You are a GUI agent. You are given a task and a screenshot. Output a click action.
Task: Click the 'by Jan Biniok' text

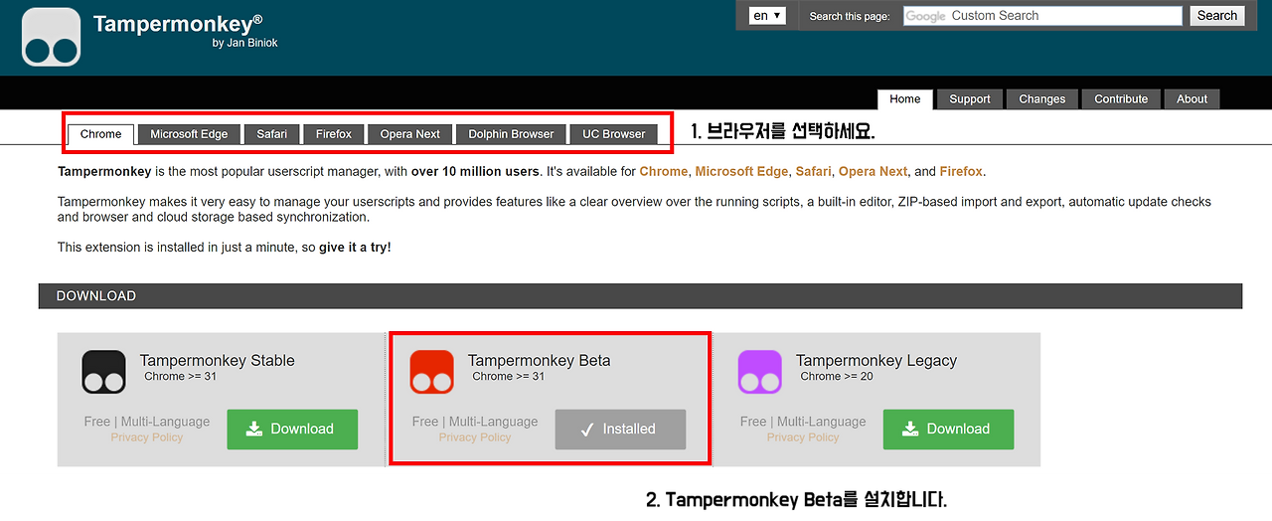click(246, 43)
